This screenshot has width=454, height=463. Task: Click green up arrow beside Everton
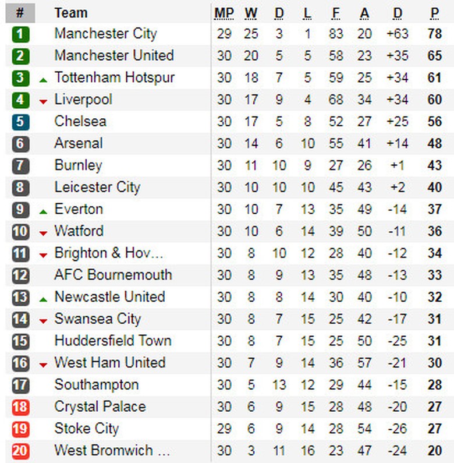click(x=43, y=211)
